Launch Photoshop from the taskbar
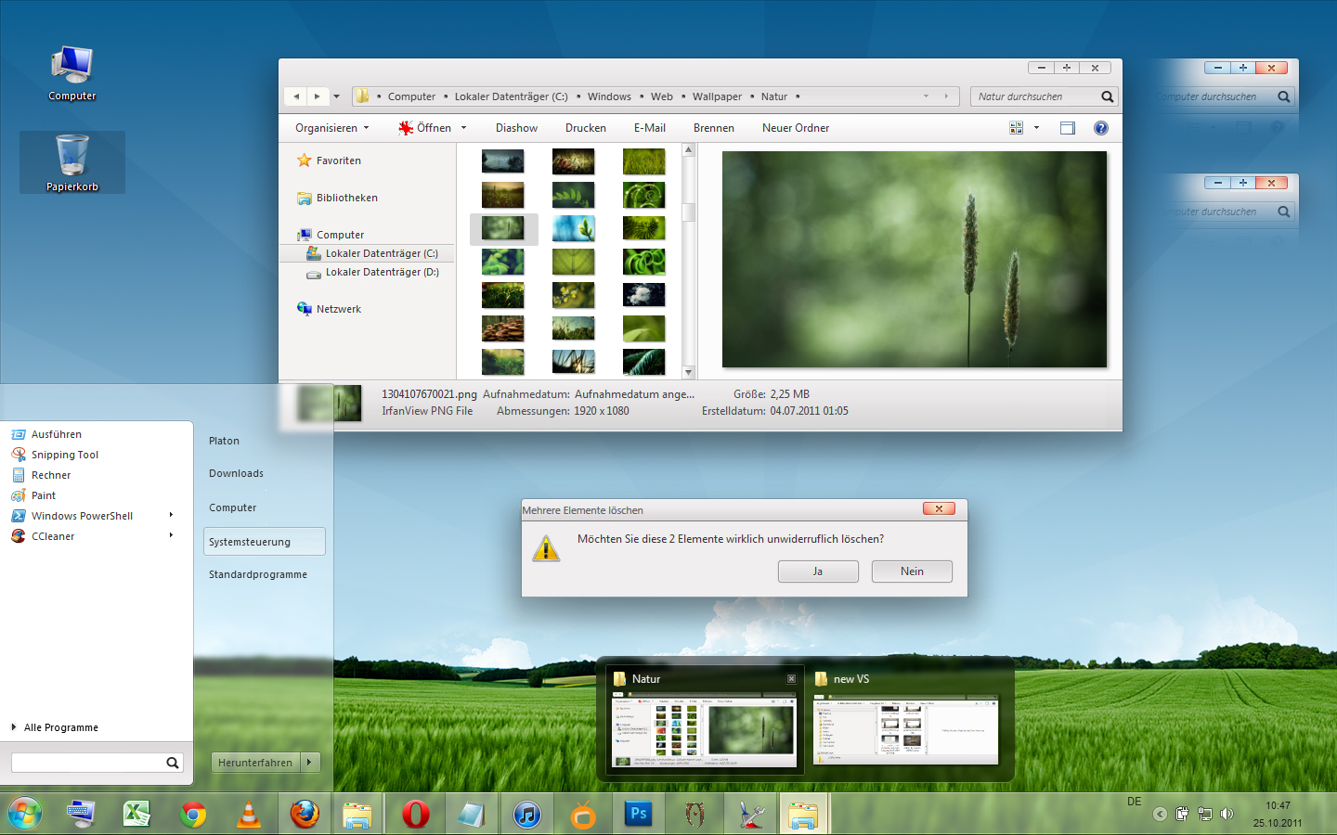 [x=639, y=815]
